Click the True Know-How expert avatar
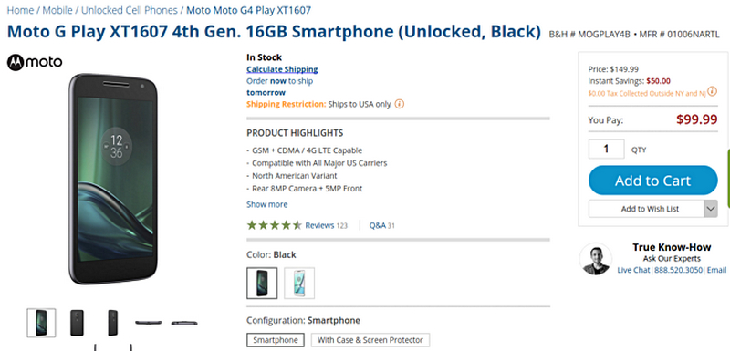This screenshot has width=730, height=351. point(596,259)
